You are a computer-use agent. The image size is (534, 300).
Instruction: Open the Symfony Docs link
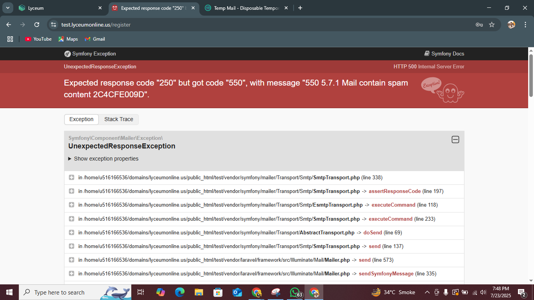click(444, 54)
